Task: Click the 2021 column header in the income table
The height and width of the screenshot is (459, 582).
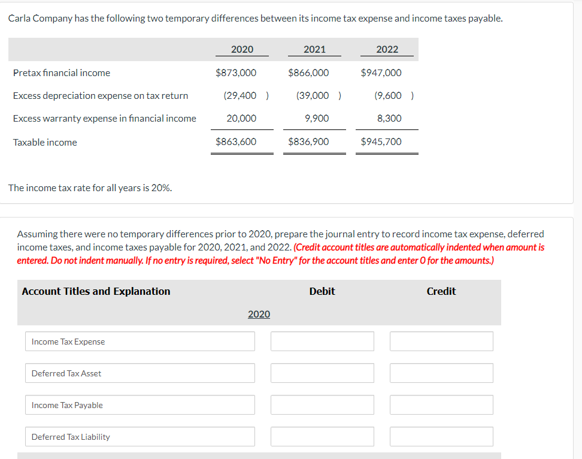Action: [314, 49]
